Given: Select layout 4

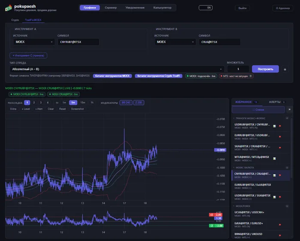Looking at the screenshot, I should tap(48, 103).
